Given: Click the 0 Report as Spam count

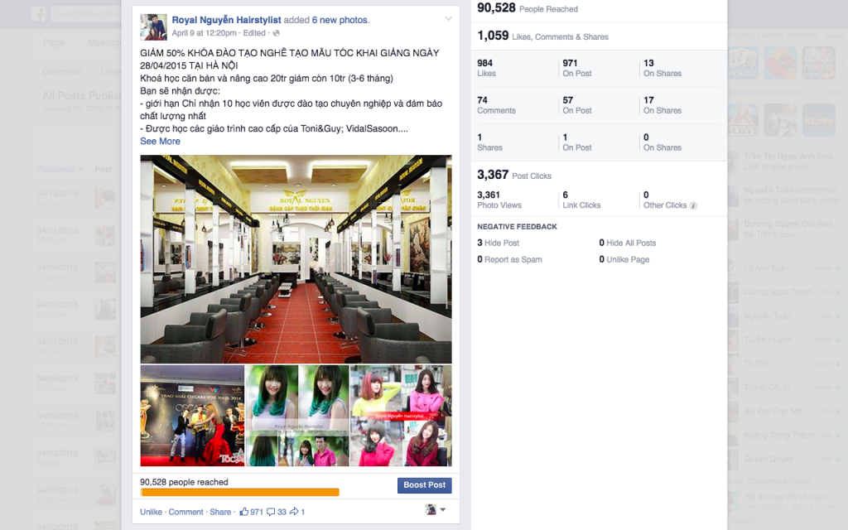Looking at the screenshot, I should tap(509, 259).
